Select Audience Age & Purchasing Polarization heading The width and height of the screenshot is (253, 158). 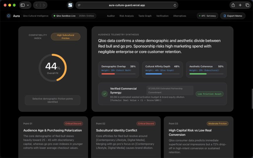(x=52, y=130)
